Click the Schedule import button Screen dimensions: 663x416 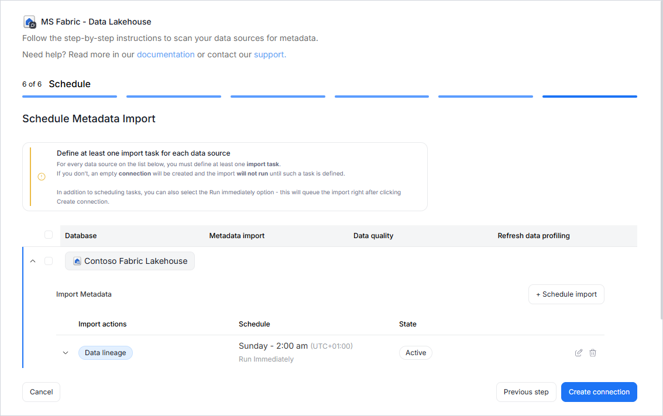pos(566,294)
